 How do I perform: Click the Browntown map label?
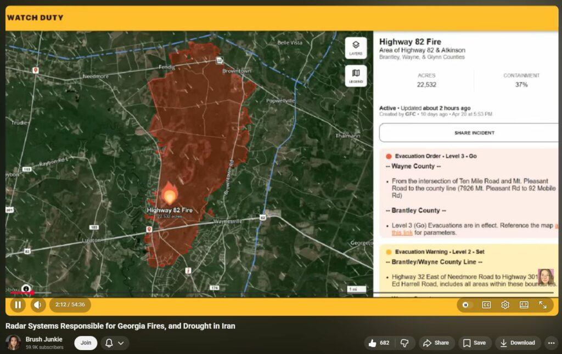coord(237,71)
